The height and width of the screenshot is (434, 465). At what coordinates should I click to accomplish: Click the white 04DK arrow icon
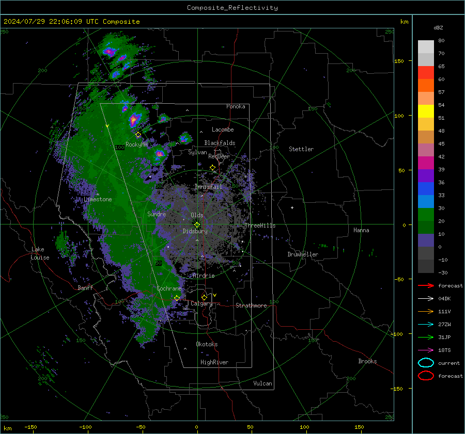(426, 299)
